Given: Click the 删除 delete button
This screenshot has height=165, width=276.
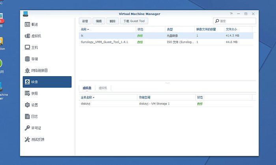Looking at the screenshot, I should [x=112, y=21].
